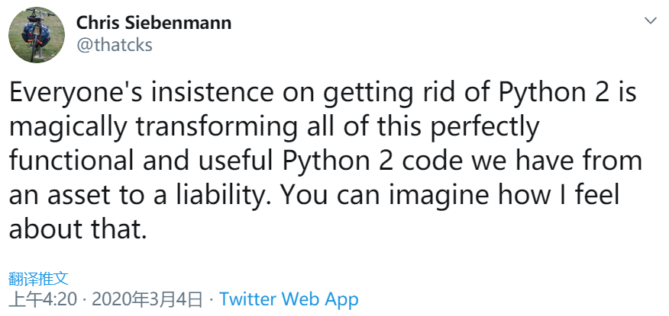Viewport: 669px width, 316px height.
Task: Expand the tweet options chevron
Action: (651, 20)
